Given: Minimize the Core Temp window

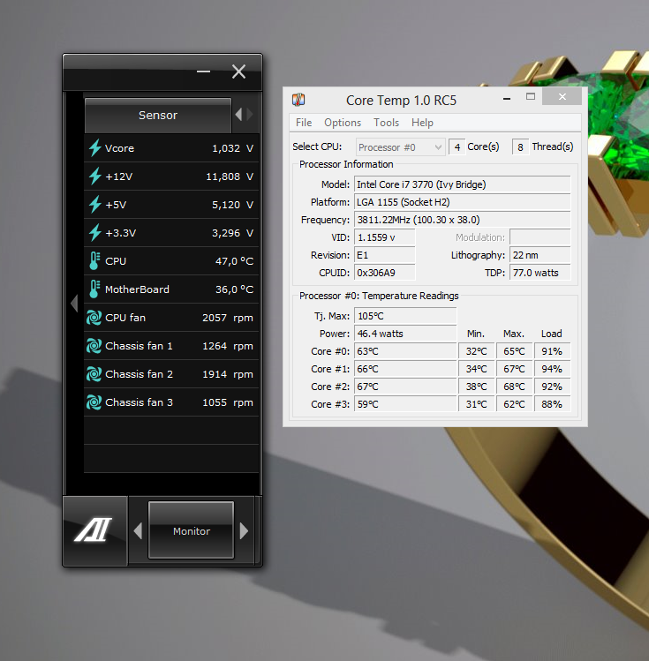Looking at the screenshot, I should click(507, 98).
